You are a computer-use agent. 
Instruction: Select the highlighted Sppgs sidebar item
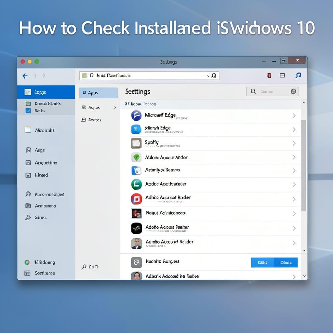click(46, 92)
